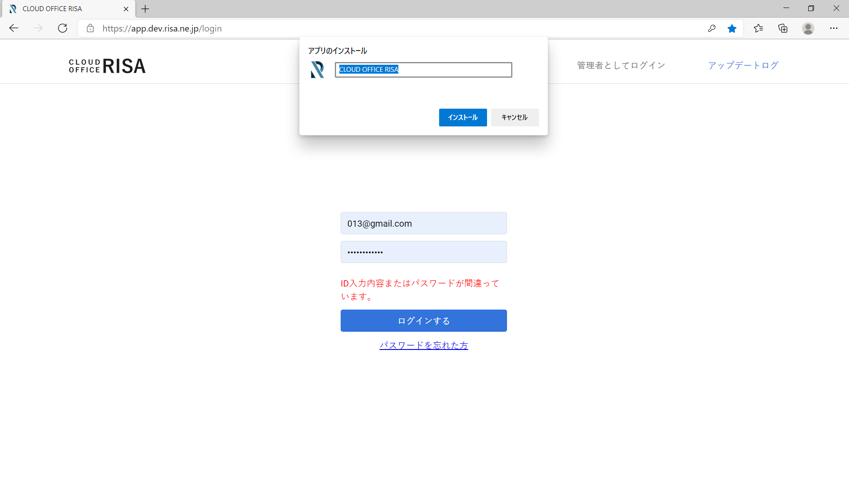Image resolution: width=849 pixels, height=479 pixels.
Task: Open the Favorites list icon
Action: pos(759,28)
